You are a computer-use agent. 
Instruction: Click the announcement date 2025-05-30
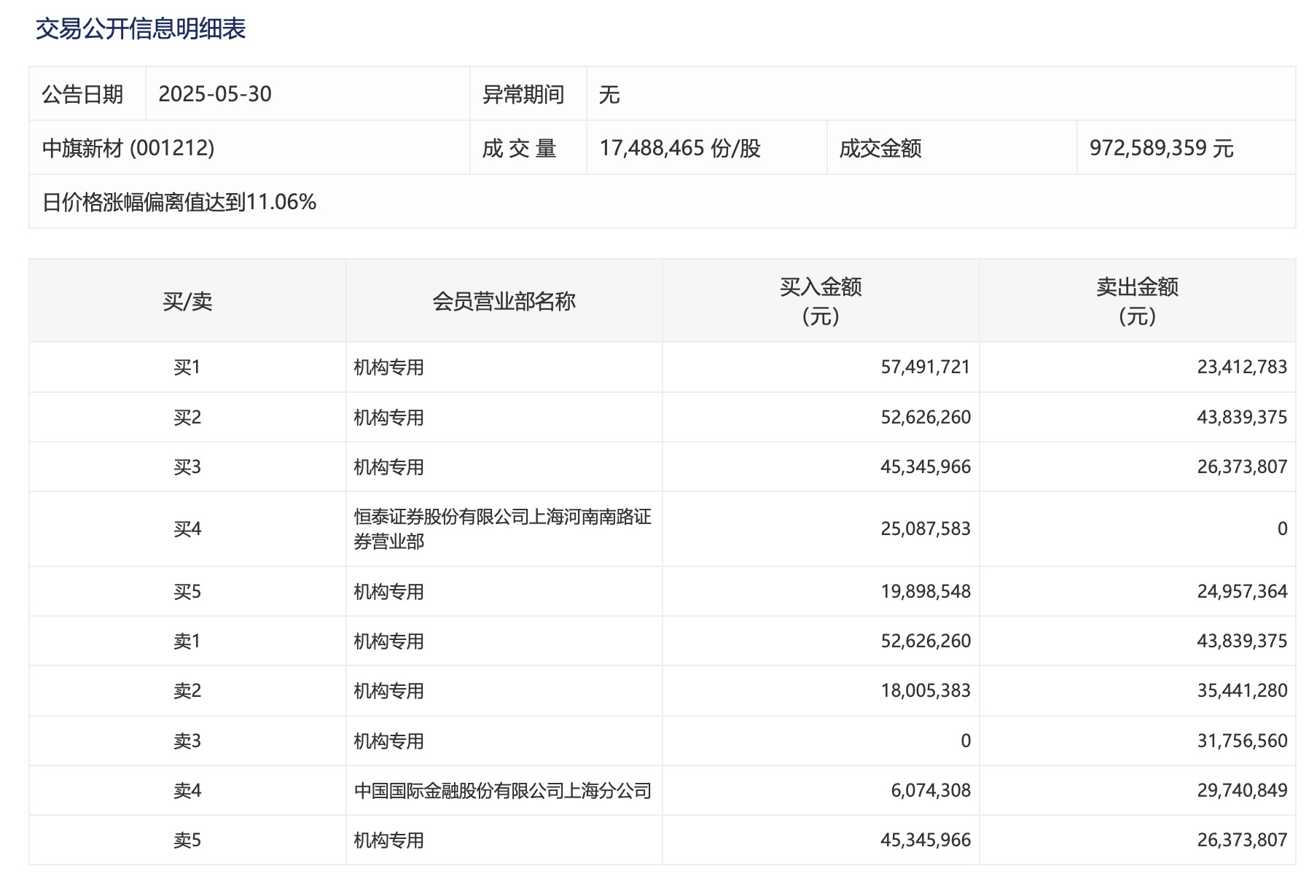click(x=215, y=94)
